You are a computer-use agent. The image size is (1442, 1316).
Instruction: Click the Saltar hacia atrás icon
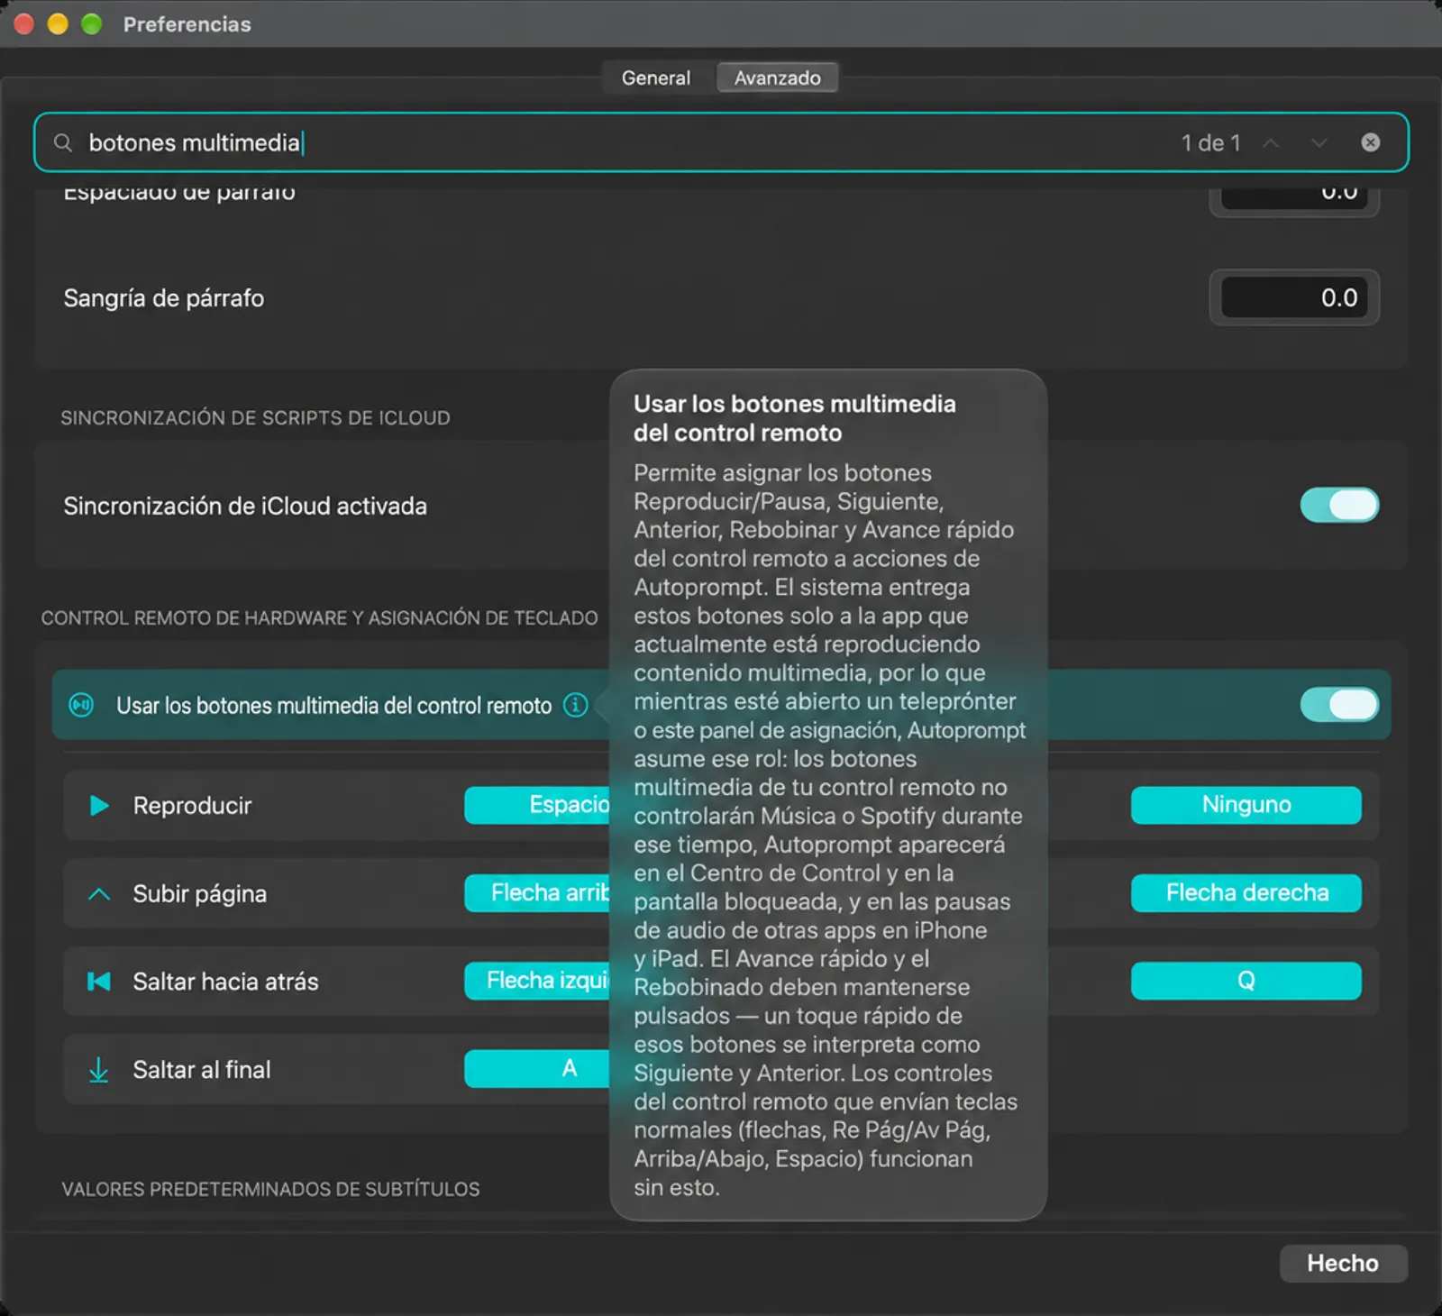(99, 981)
